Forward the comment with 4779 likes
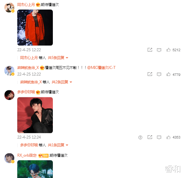The height and width of the screenshot is (178, 185). click(x=150, y=74)
